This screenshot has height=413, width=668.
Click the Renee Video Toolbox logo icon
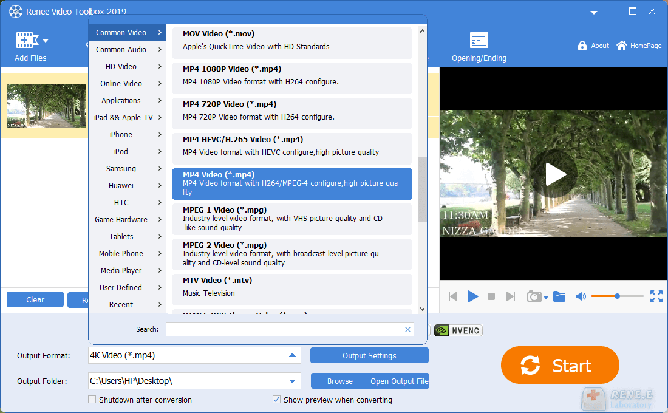16,12
